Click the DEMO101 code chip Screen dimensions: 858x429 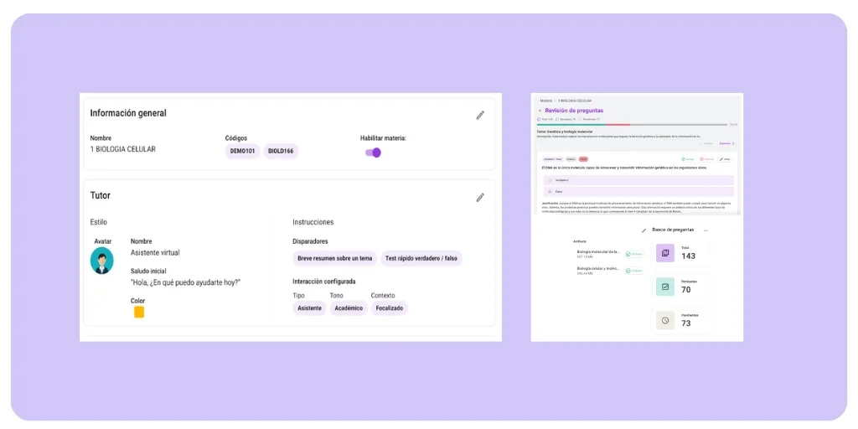tap(242, 152)
